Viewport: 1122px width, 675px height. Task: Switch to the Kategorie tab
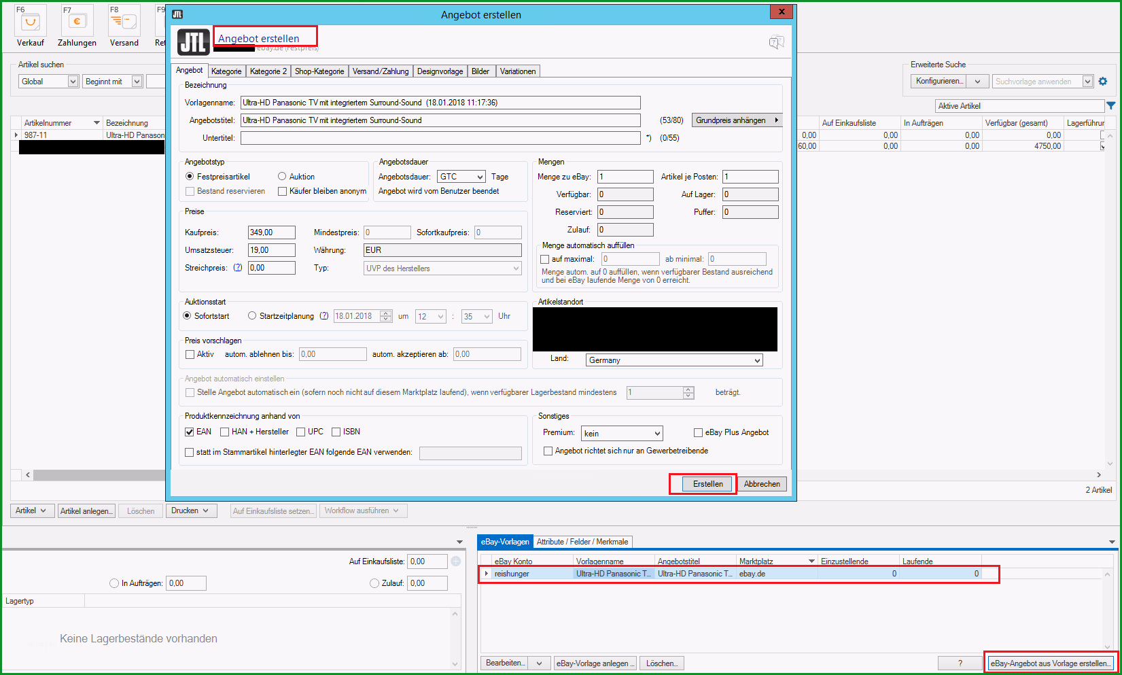point(226,71)
